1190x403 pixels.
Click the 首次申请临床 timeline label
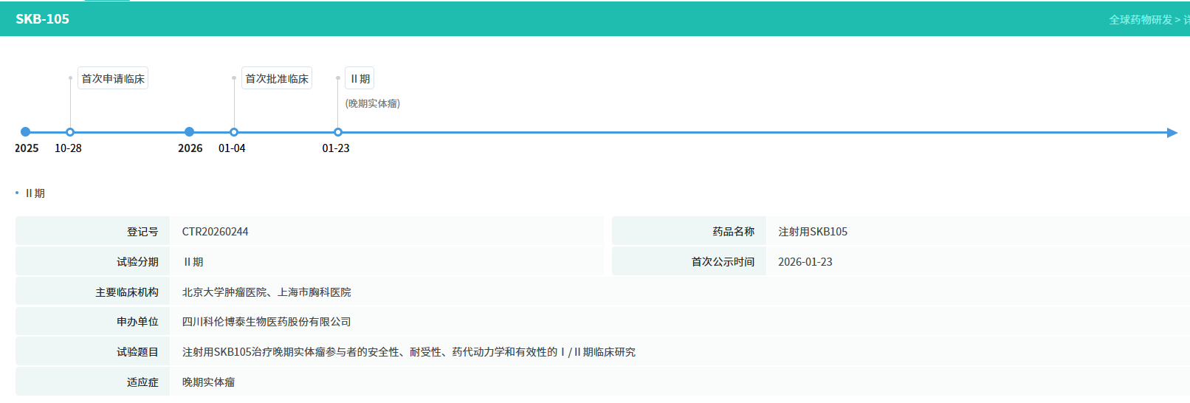point(113,78)
